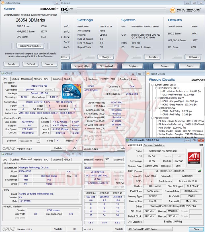Click the Futuremark Corporation logo
Screen dimensions: 205x232
(185, 10)
